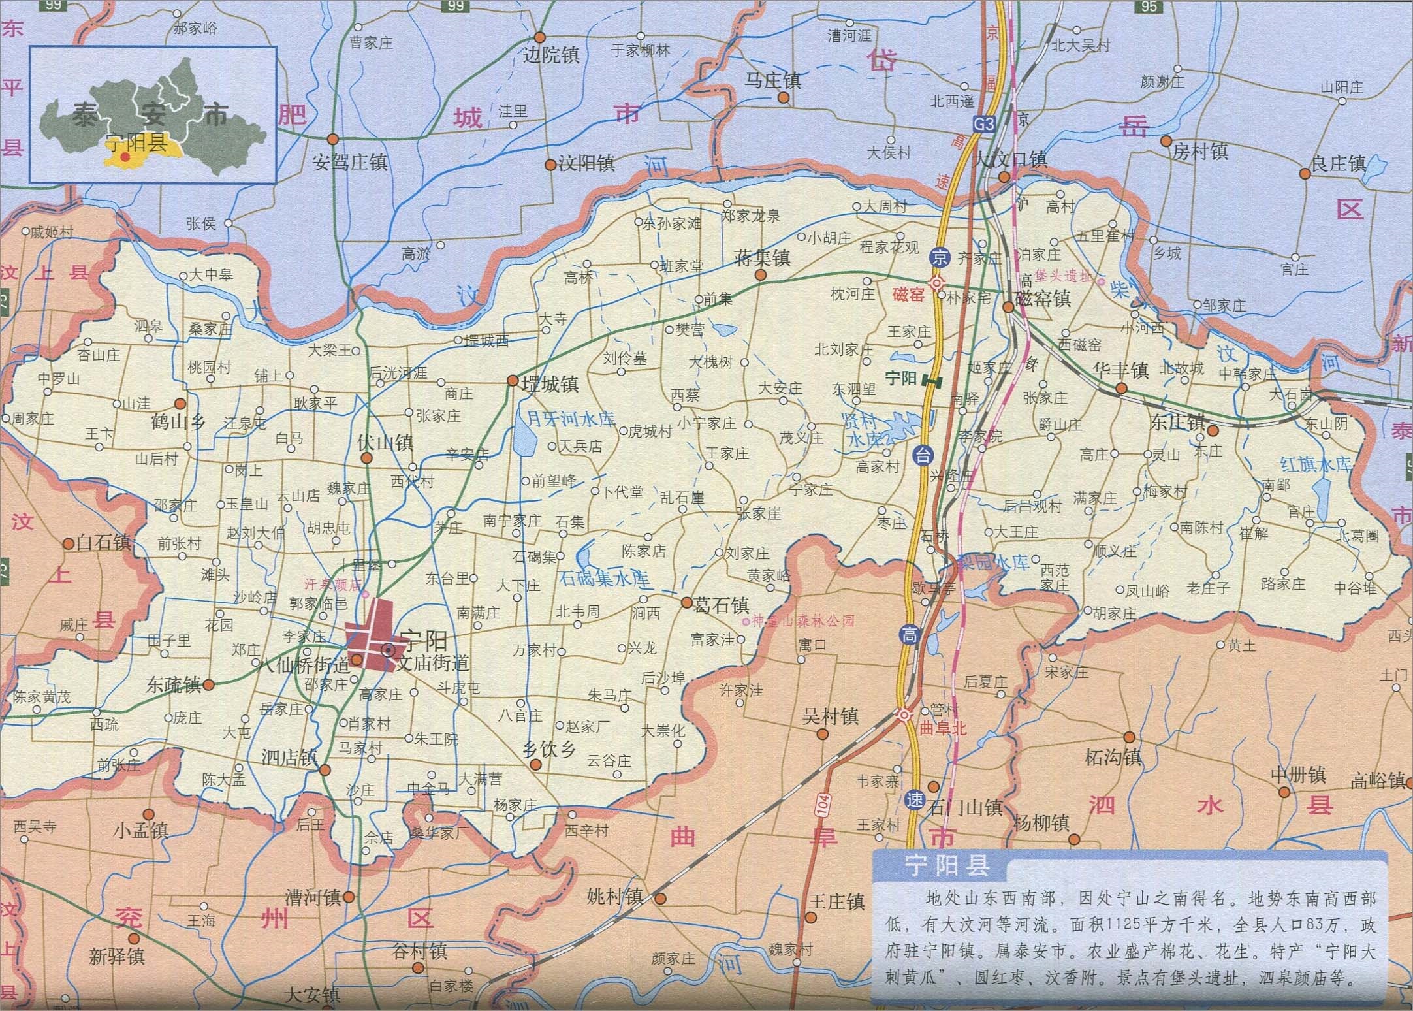Click the 泰安市 inset map thumbnail
Image resolution: width=1413 pixels, height=1011 pixels.
click(x=153, y=115)
